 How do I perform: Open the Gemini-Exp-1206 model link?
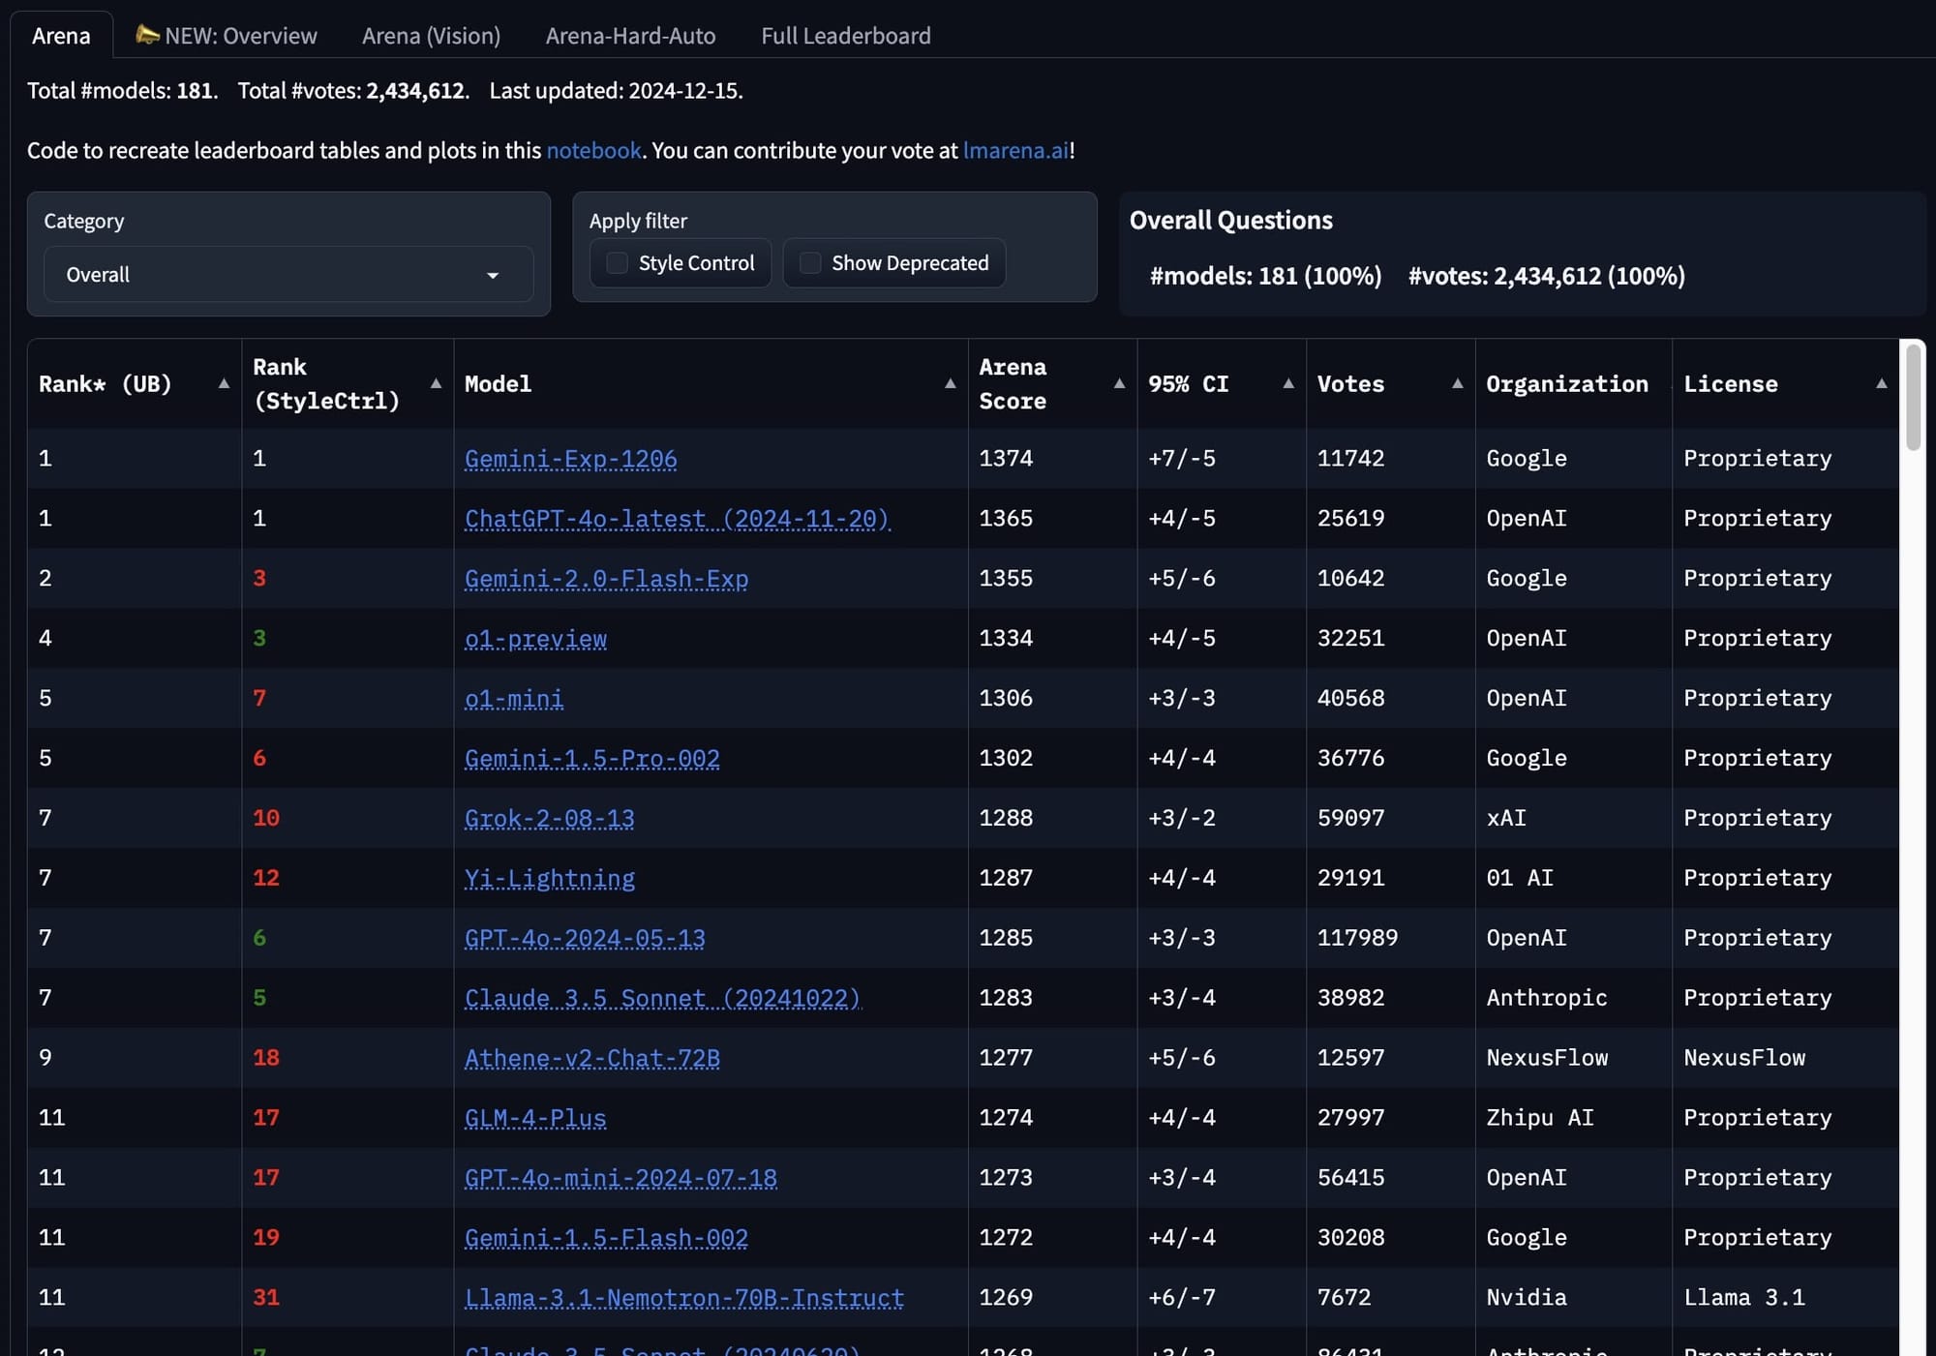(570, 459)
